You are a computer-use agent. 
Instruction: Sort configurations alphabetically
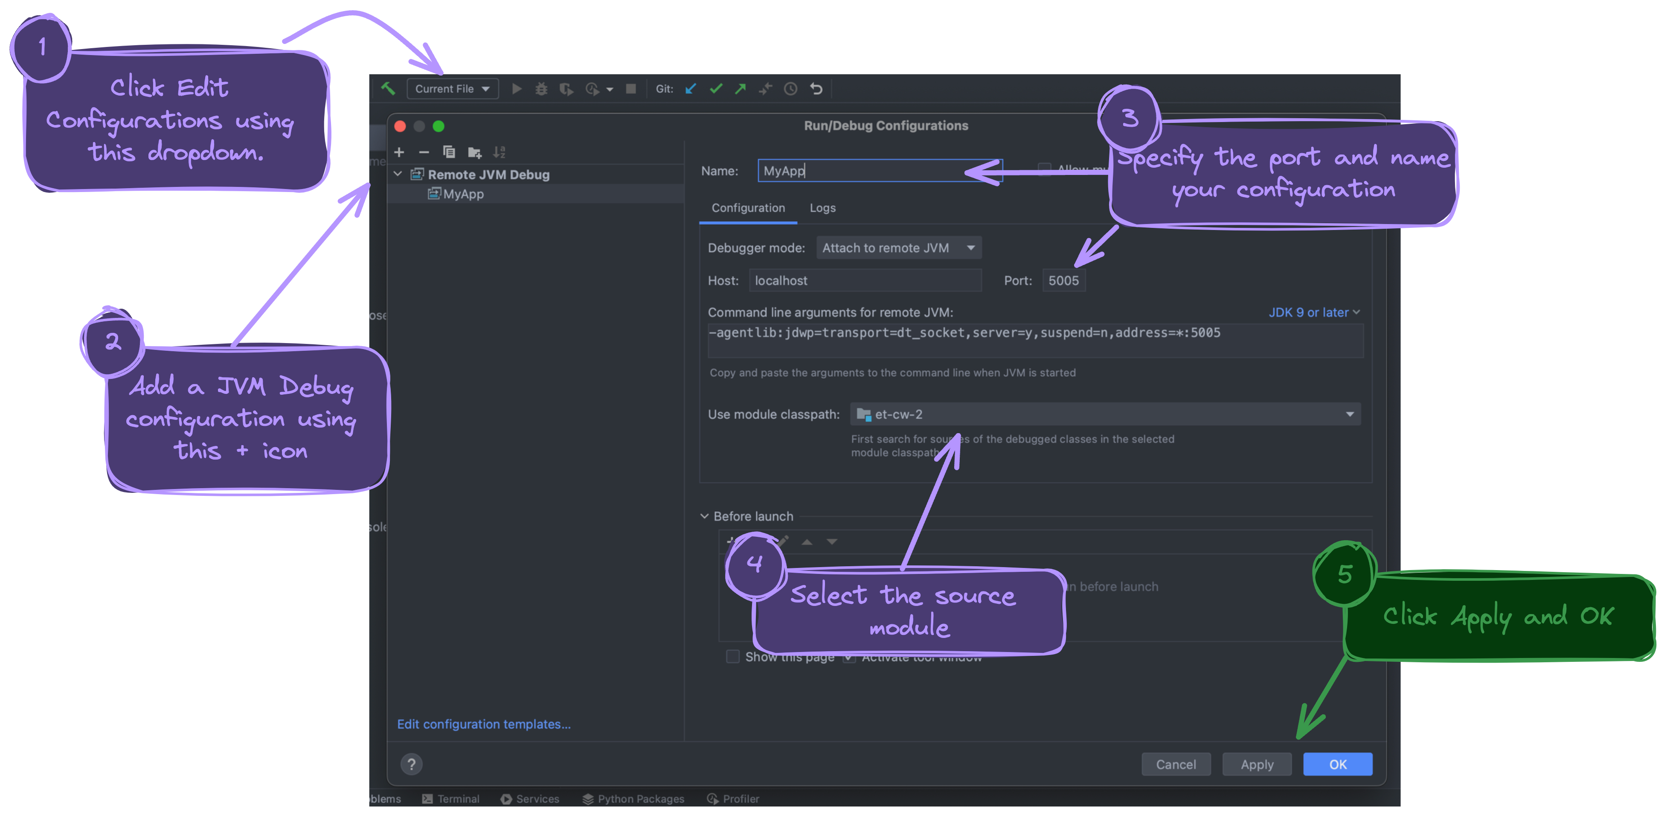coord(499,152)
